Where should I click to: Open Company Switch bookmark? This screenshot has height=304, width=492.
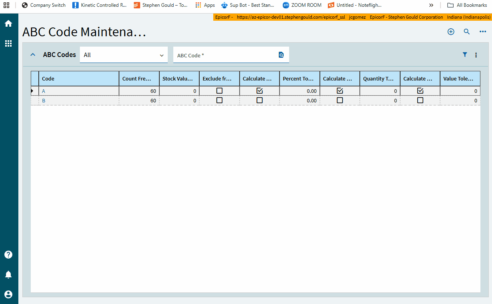coord(44,5)
